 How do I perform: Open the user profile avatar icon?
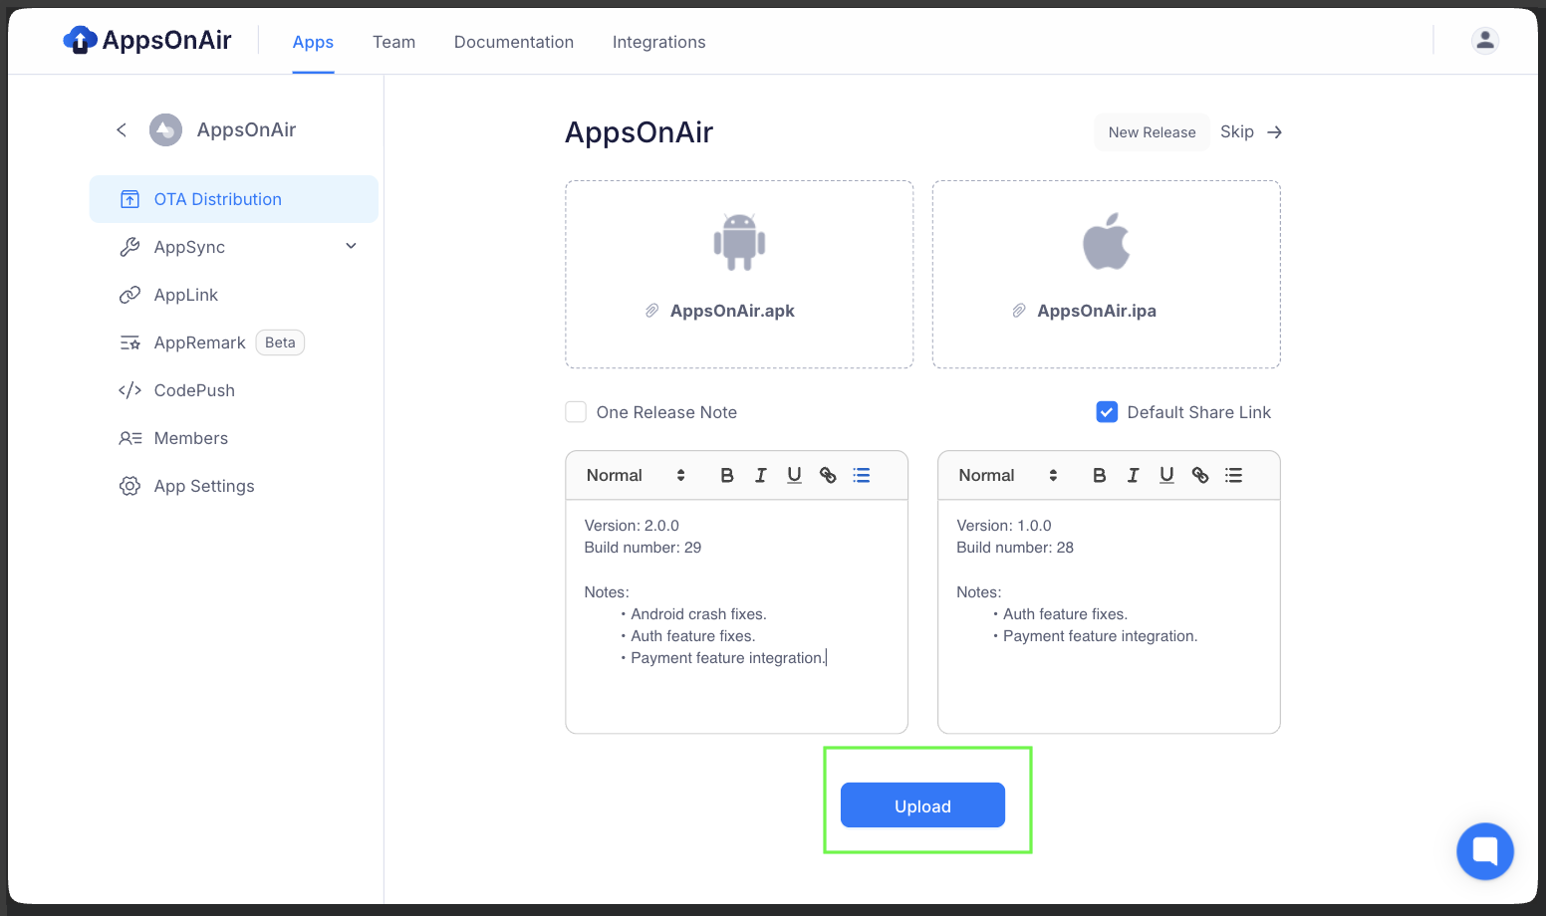1484,40
